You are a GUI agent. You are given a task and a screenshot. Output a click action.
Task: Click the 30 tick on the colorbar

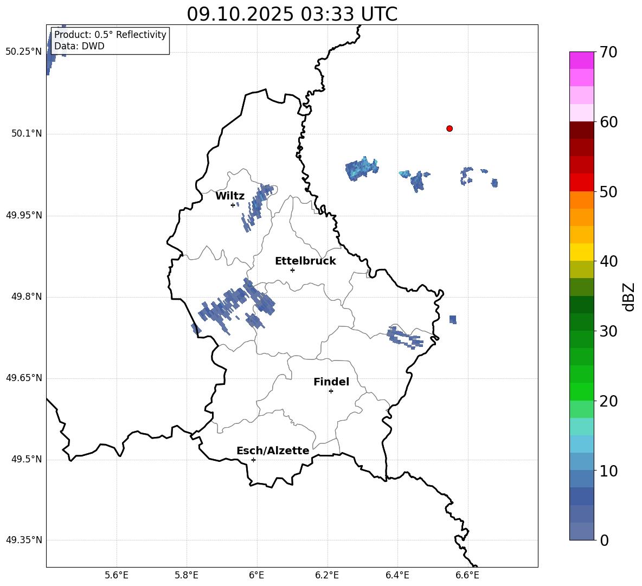click(x=608, y=331)
